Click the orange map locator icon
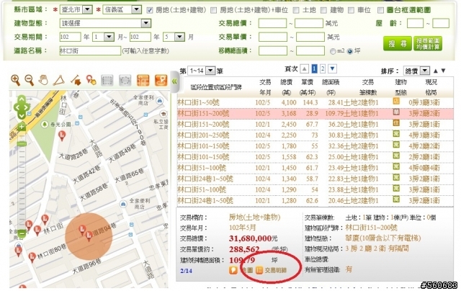The height and width of the screenshot is (291, 461). (x=161, y=80)
